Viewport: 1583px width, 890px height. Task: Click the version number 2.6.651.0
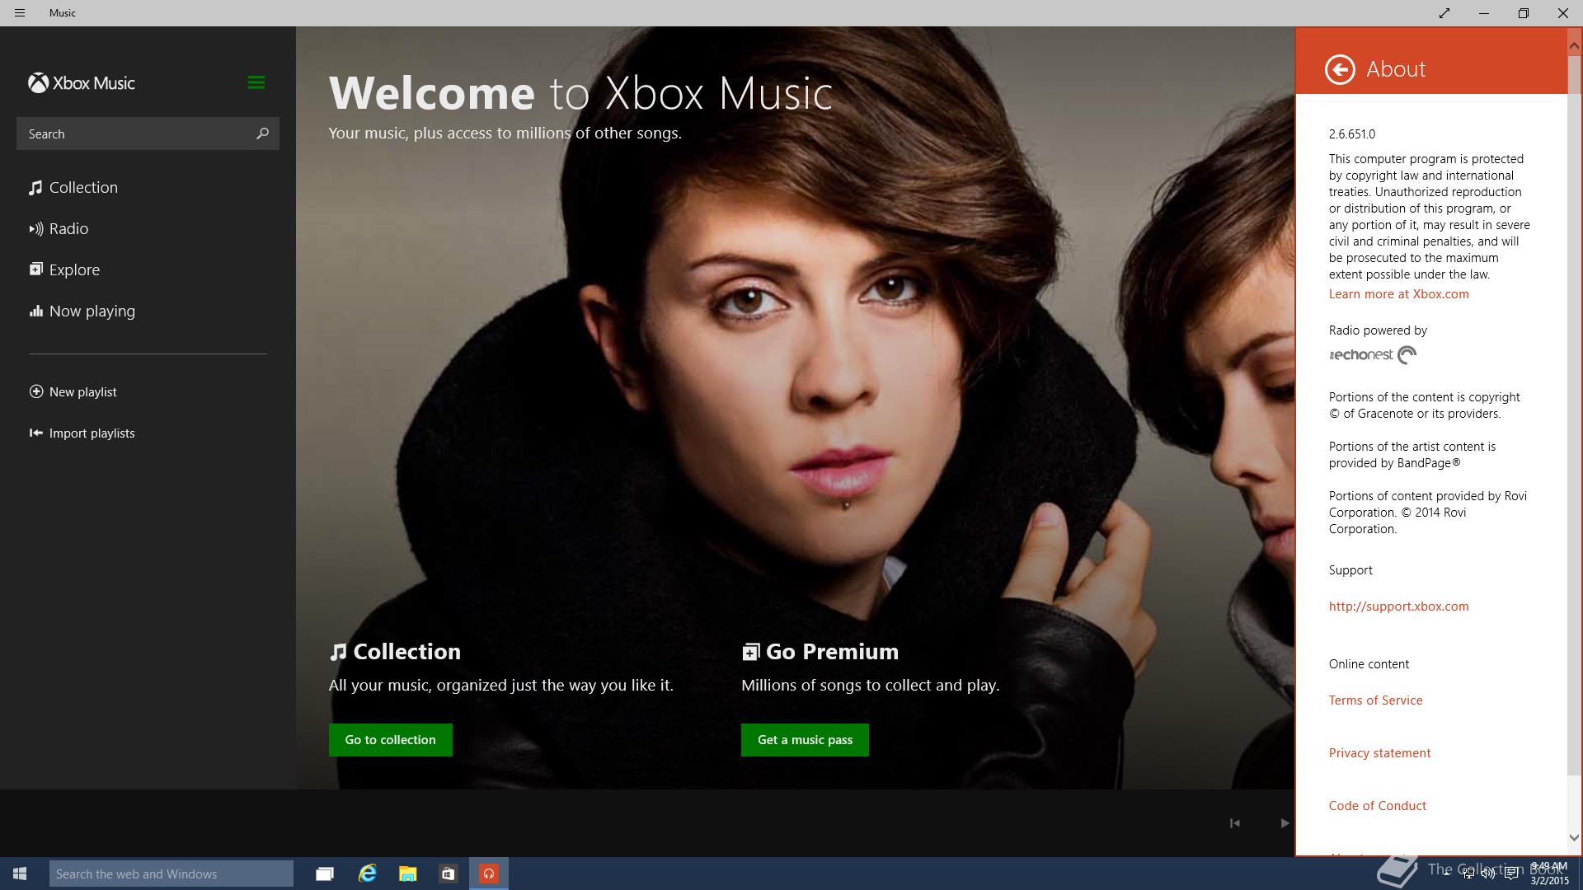(1352, 134)
